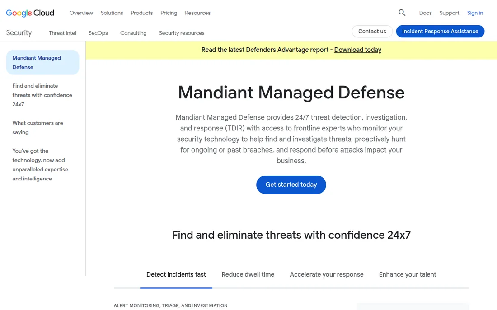Jump to You've got the technology sidebar item
This screenshot has width=497, height=310.
[x=40, y=165]
